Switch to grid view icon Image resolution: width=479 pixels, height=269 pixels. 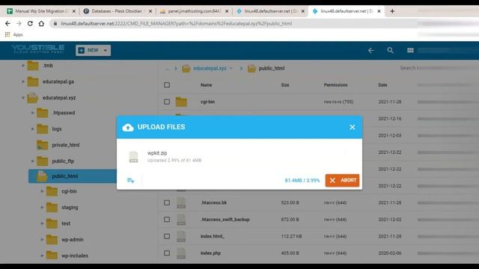tap(410, 50)
